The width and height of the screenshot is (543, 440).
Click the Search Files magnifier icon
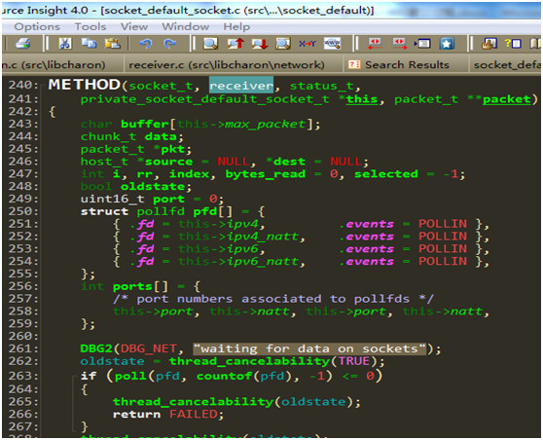point(283,44)
